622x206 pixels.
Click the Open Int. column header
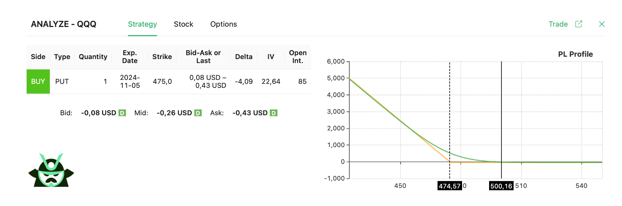tap(297, 57)
